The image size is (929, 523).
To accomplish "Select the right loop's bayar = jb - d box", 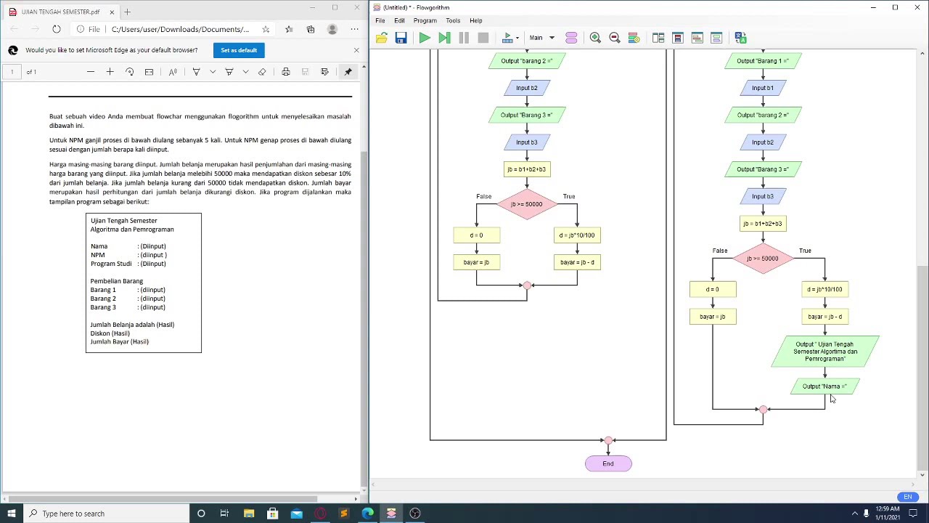I will [825, 317].
